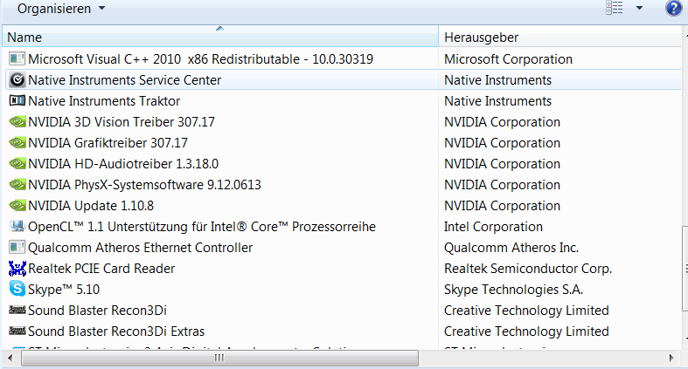Click Realtek Semiconductor Corp. publisher cell
This screenshot has width=688, height=369.
click(528, 269)
